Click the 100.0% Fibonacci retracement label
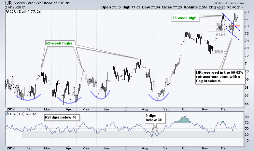This screenshot has height=151, width=254. point(220,52)
